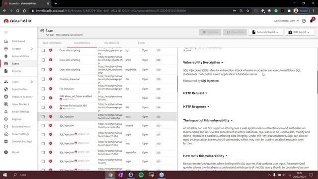This screenshot has width=318, height=179.
Task: Open Email Settings bell icon
Action: click(x=6, y=111)
